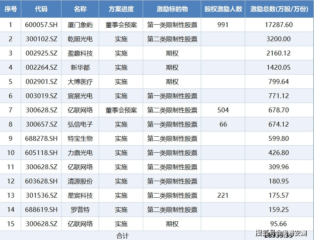Click value 799.64
This screenshot has height=240, width=314.
279,82
